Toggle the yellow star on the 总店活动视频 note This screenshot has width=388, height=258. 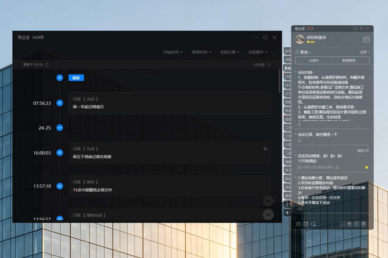coord(367,167)
